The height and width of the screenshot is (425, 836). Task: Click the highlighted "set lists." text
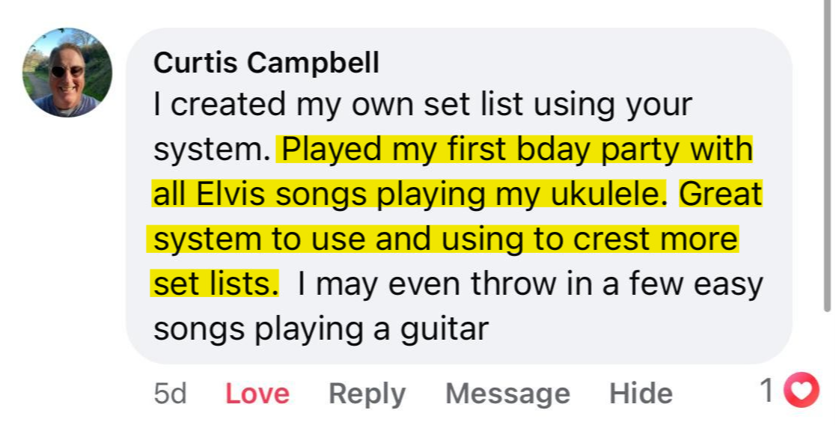tap(216, 284)
